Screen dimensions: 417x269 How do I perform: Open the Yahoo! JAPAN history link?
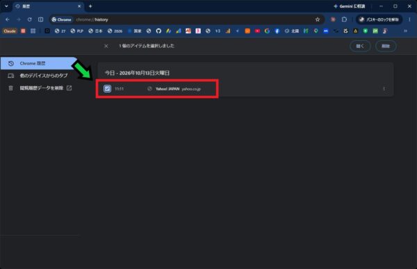(167, 89)
